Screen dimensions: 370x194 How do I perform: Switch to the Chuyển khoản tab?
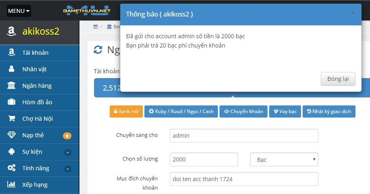point(243,111)
